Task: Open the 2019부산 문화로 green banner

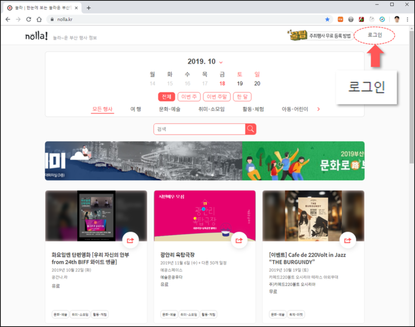Action: pos(303,161)
